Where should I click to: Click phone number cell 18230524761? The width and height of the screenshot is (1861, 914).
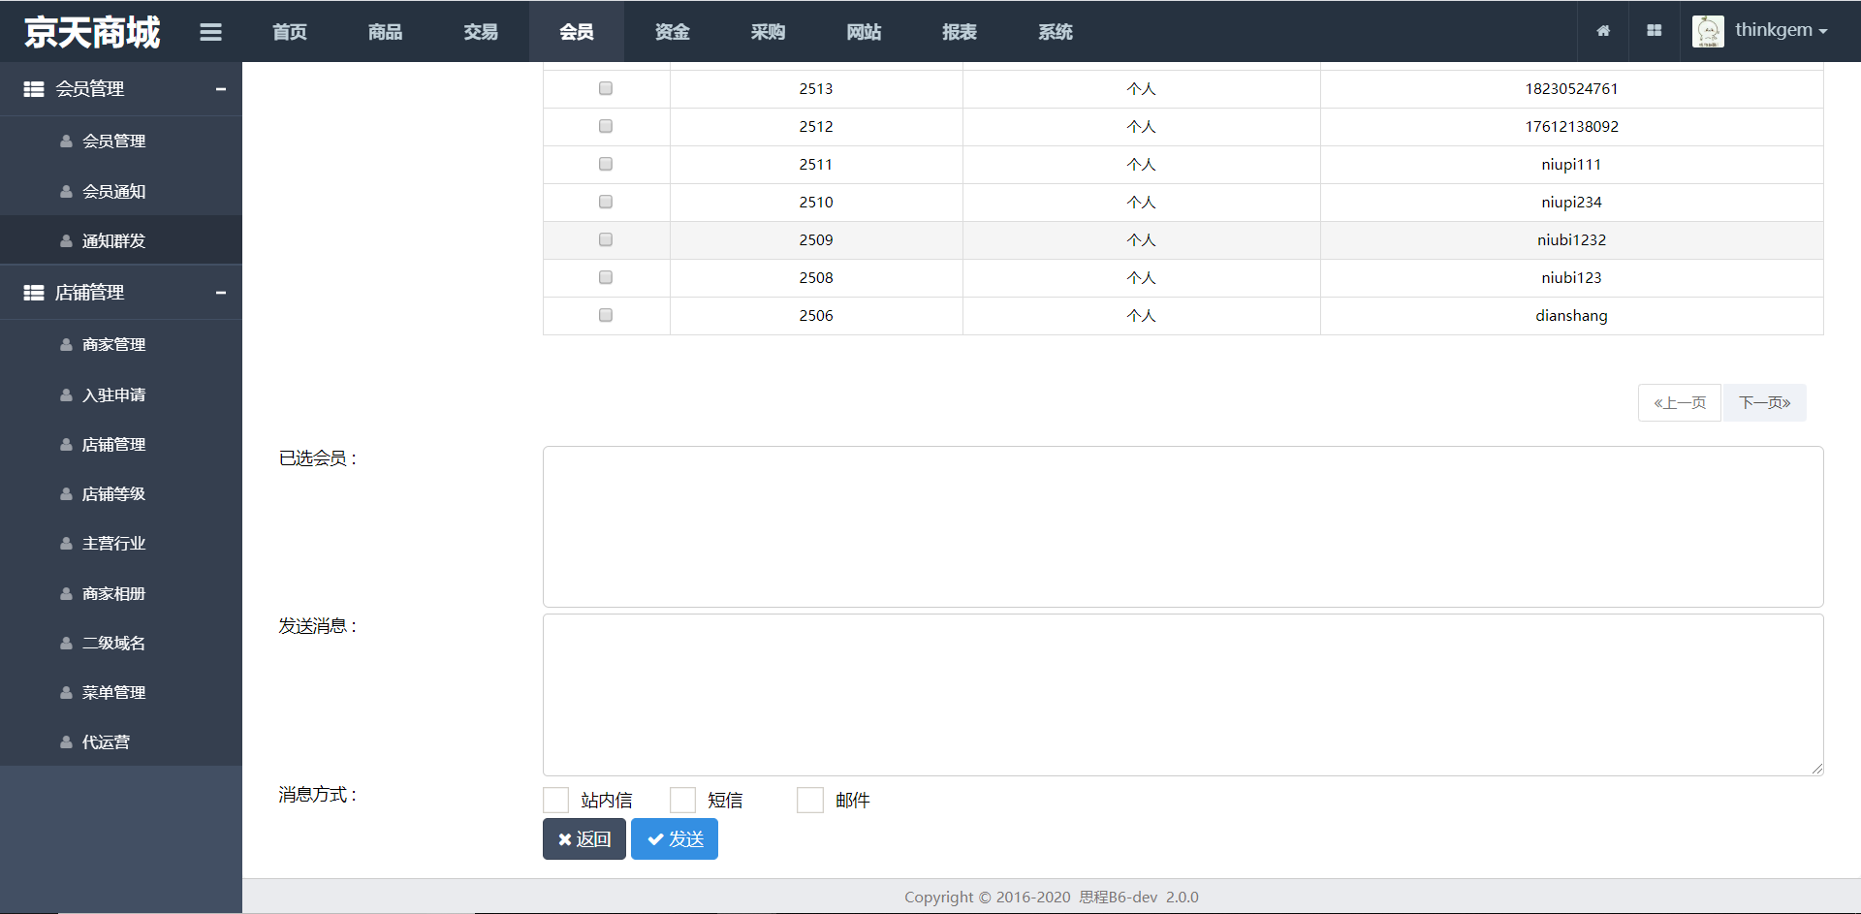point(1571,88)
